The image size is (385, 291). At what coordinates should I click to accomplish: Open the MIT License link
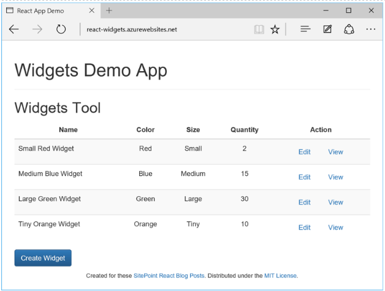[281, 276]
